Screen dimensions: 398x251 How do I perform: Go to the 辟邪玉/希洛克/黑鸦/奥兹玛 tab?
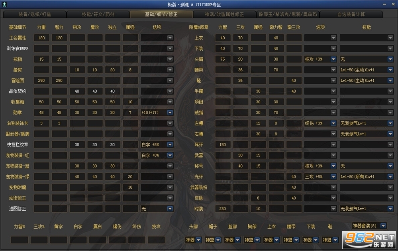click(x=288, y=14)
